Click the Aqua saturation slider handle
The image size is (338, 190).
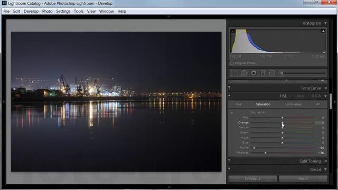[x=283, y=138]
